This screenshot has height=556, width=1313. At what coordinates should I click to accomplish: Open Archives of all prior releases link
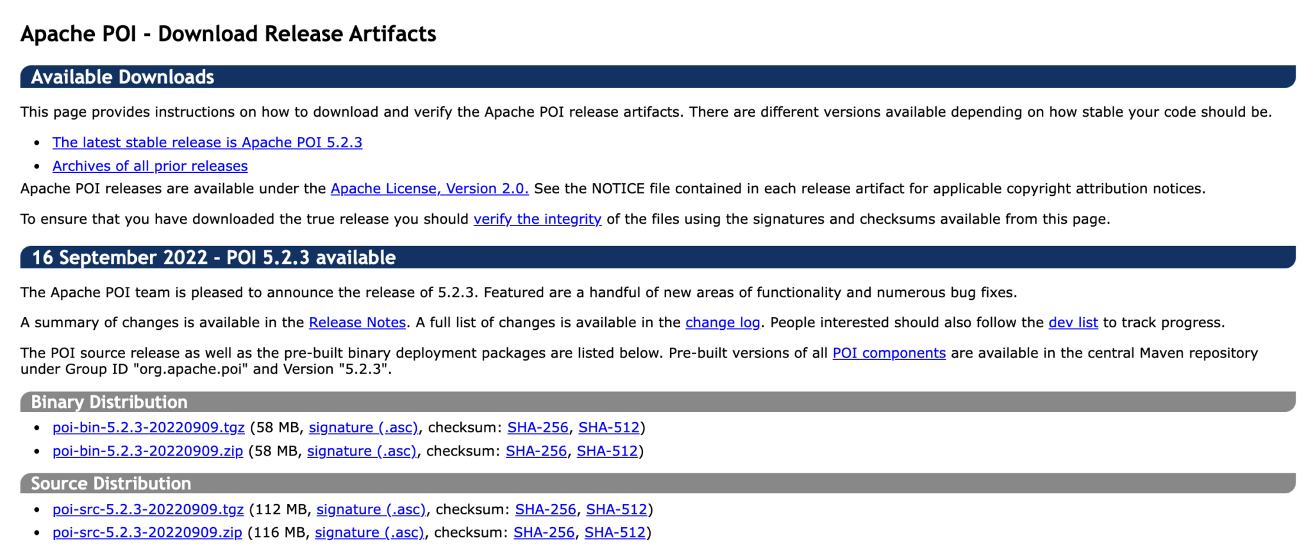coord(150,166)
